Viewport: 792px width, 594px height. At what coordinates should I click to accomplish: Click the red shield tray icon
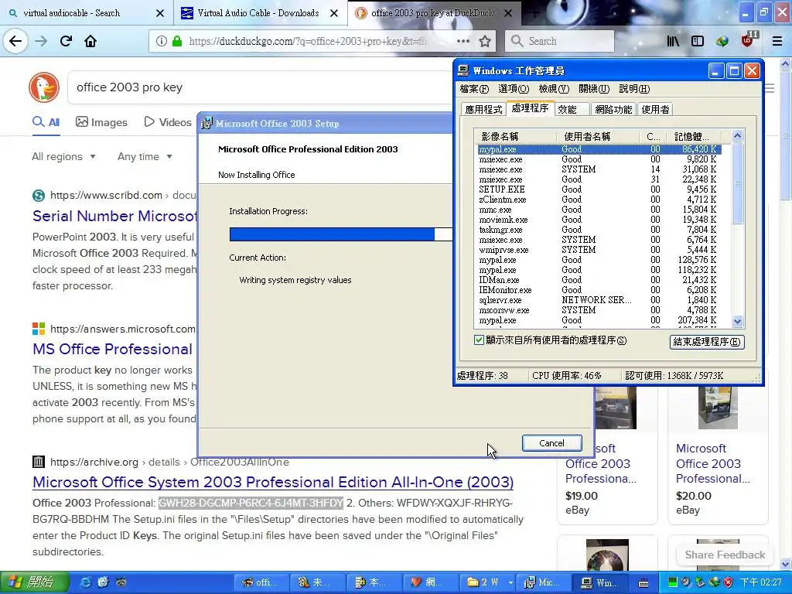[729, 582]
